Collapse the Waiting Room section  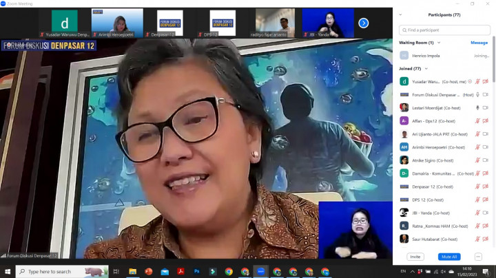click(x=439, y=43)
